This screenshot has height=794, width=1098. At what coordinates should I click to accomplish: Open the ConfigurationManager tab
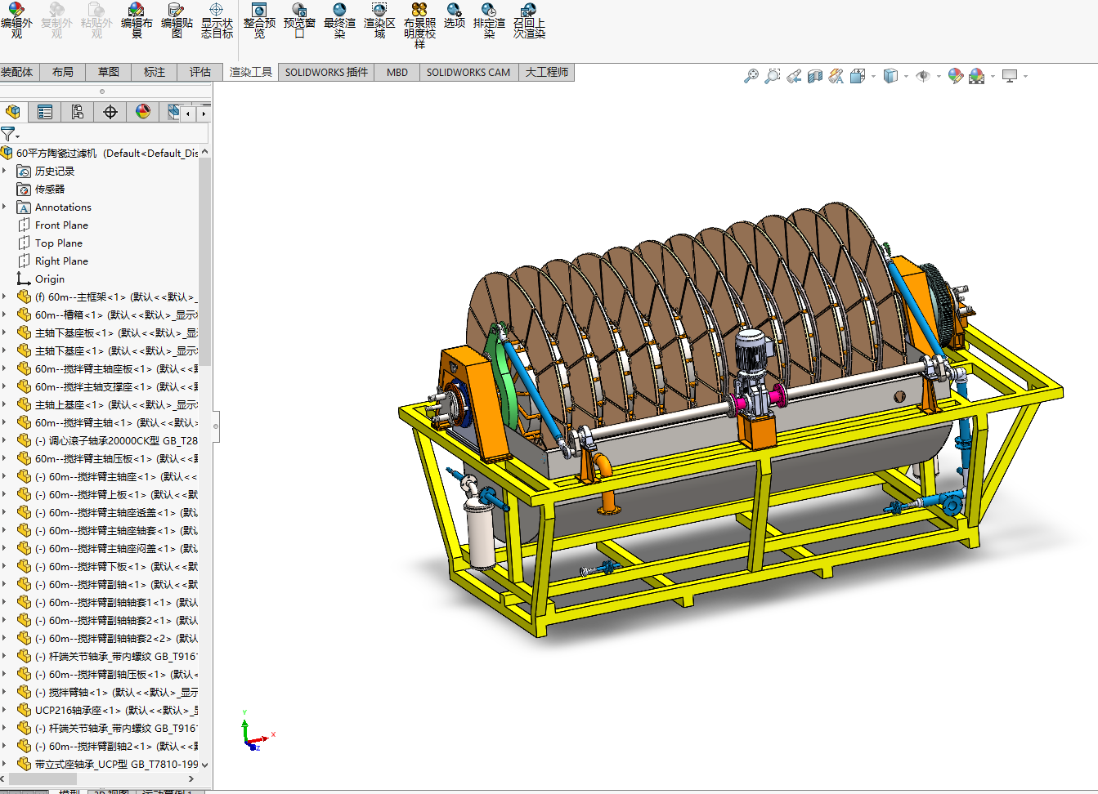point(78,112)
